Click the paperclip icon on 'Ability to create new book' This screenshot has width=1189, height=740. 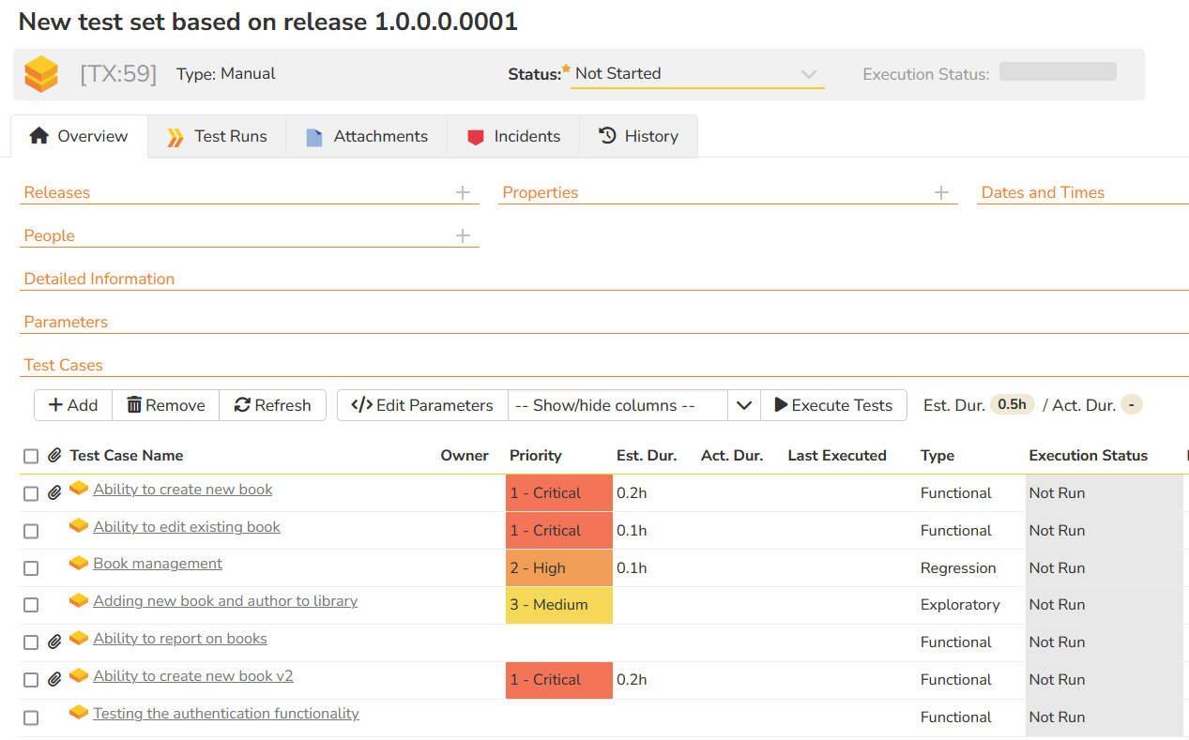[x=54, y=493]
